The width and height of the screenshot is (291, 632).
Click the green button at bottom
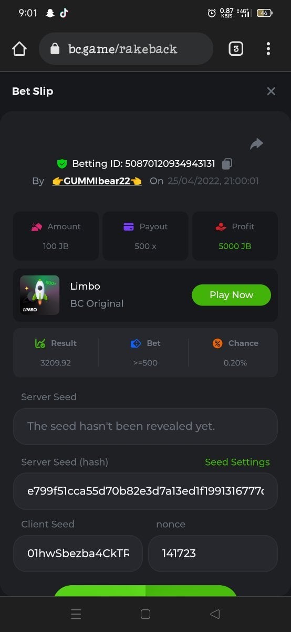145,591
